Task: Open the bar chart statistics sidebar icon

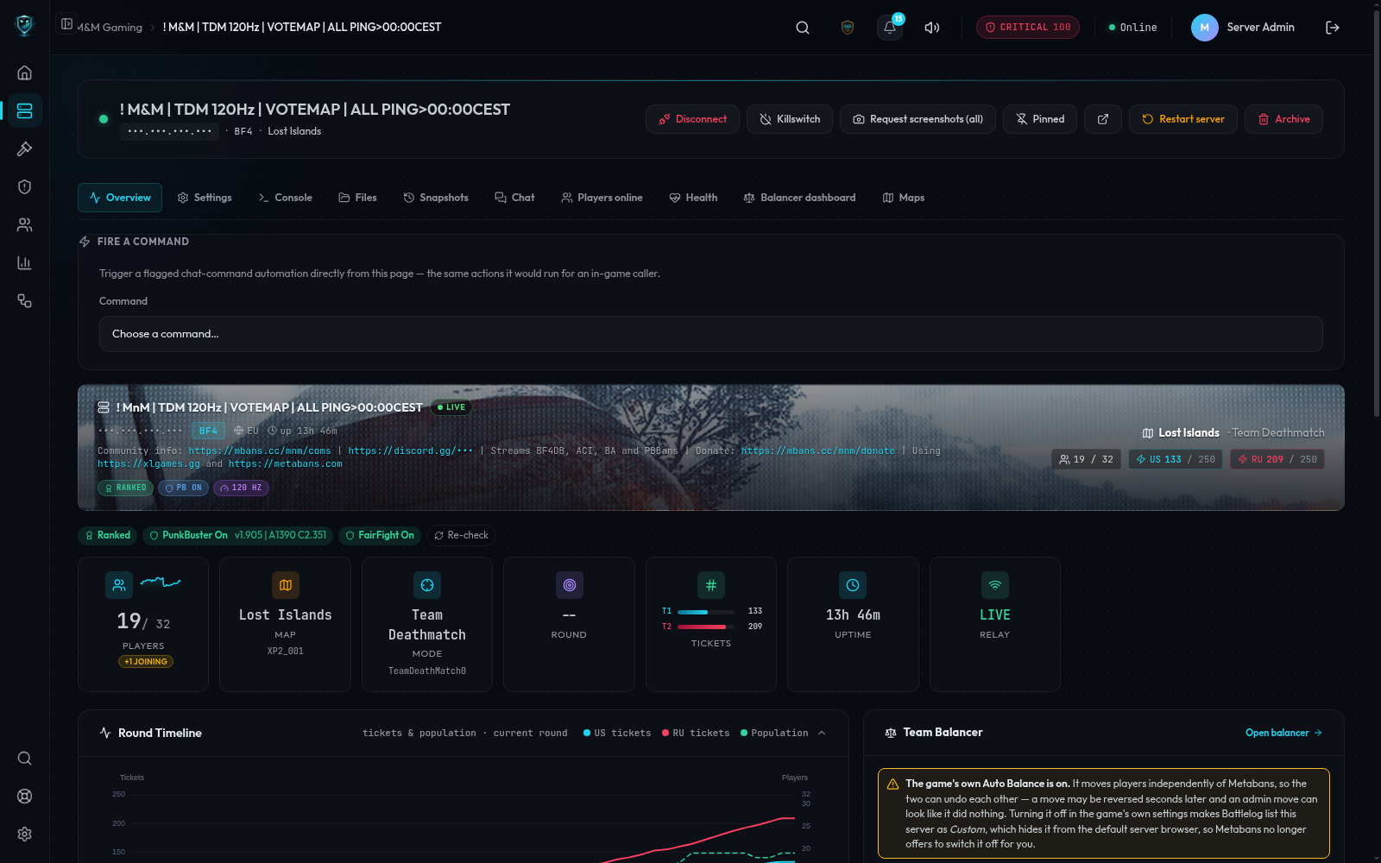Action: click(x=24, y=262)
